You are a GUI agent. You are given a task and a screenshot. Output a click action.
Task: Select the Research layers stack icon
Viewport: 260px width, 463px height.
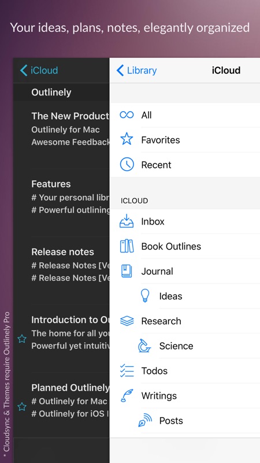pos(127,321)
